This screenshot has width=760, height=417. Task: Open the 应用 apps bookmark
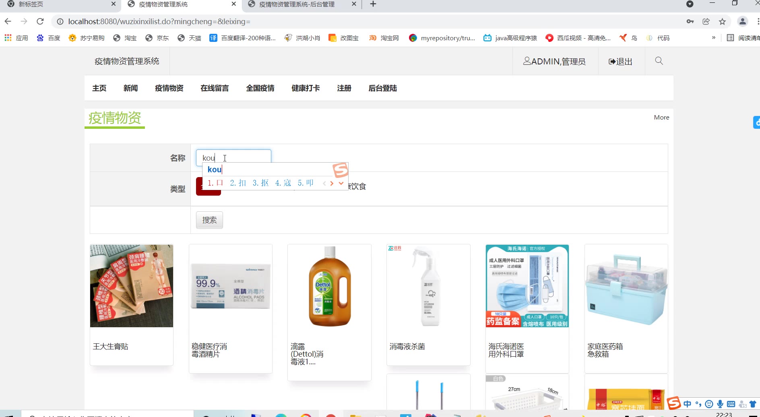[16, 38]
